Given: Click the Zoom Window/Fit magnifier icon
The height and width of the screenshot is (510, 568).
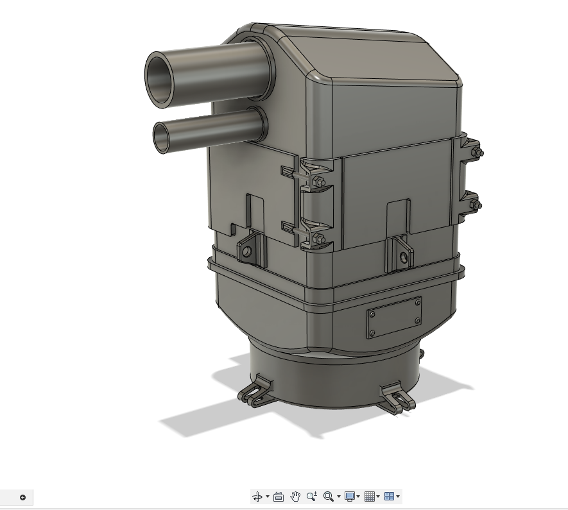Looking at the screenshot, I should tap(329, 497).
